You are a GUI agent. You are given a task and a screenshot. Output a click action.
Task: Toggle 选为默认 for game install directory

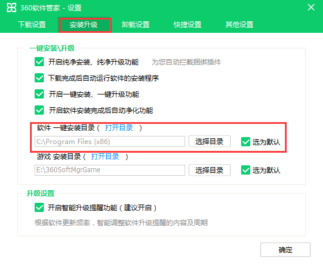246,170
